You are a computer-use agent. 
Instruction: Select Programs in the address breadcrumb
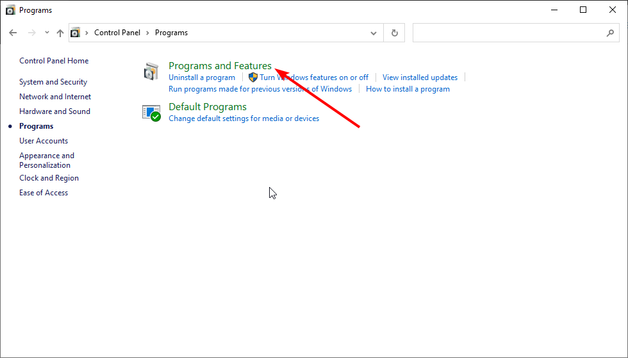pyautogui.click(x=171, y=33)
